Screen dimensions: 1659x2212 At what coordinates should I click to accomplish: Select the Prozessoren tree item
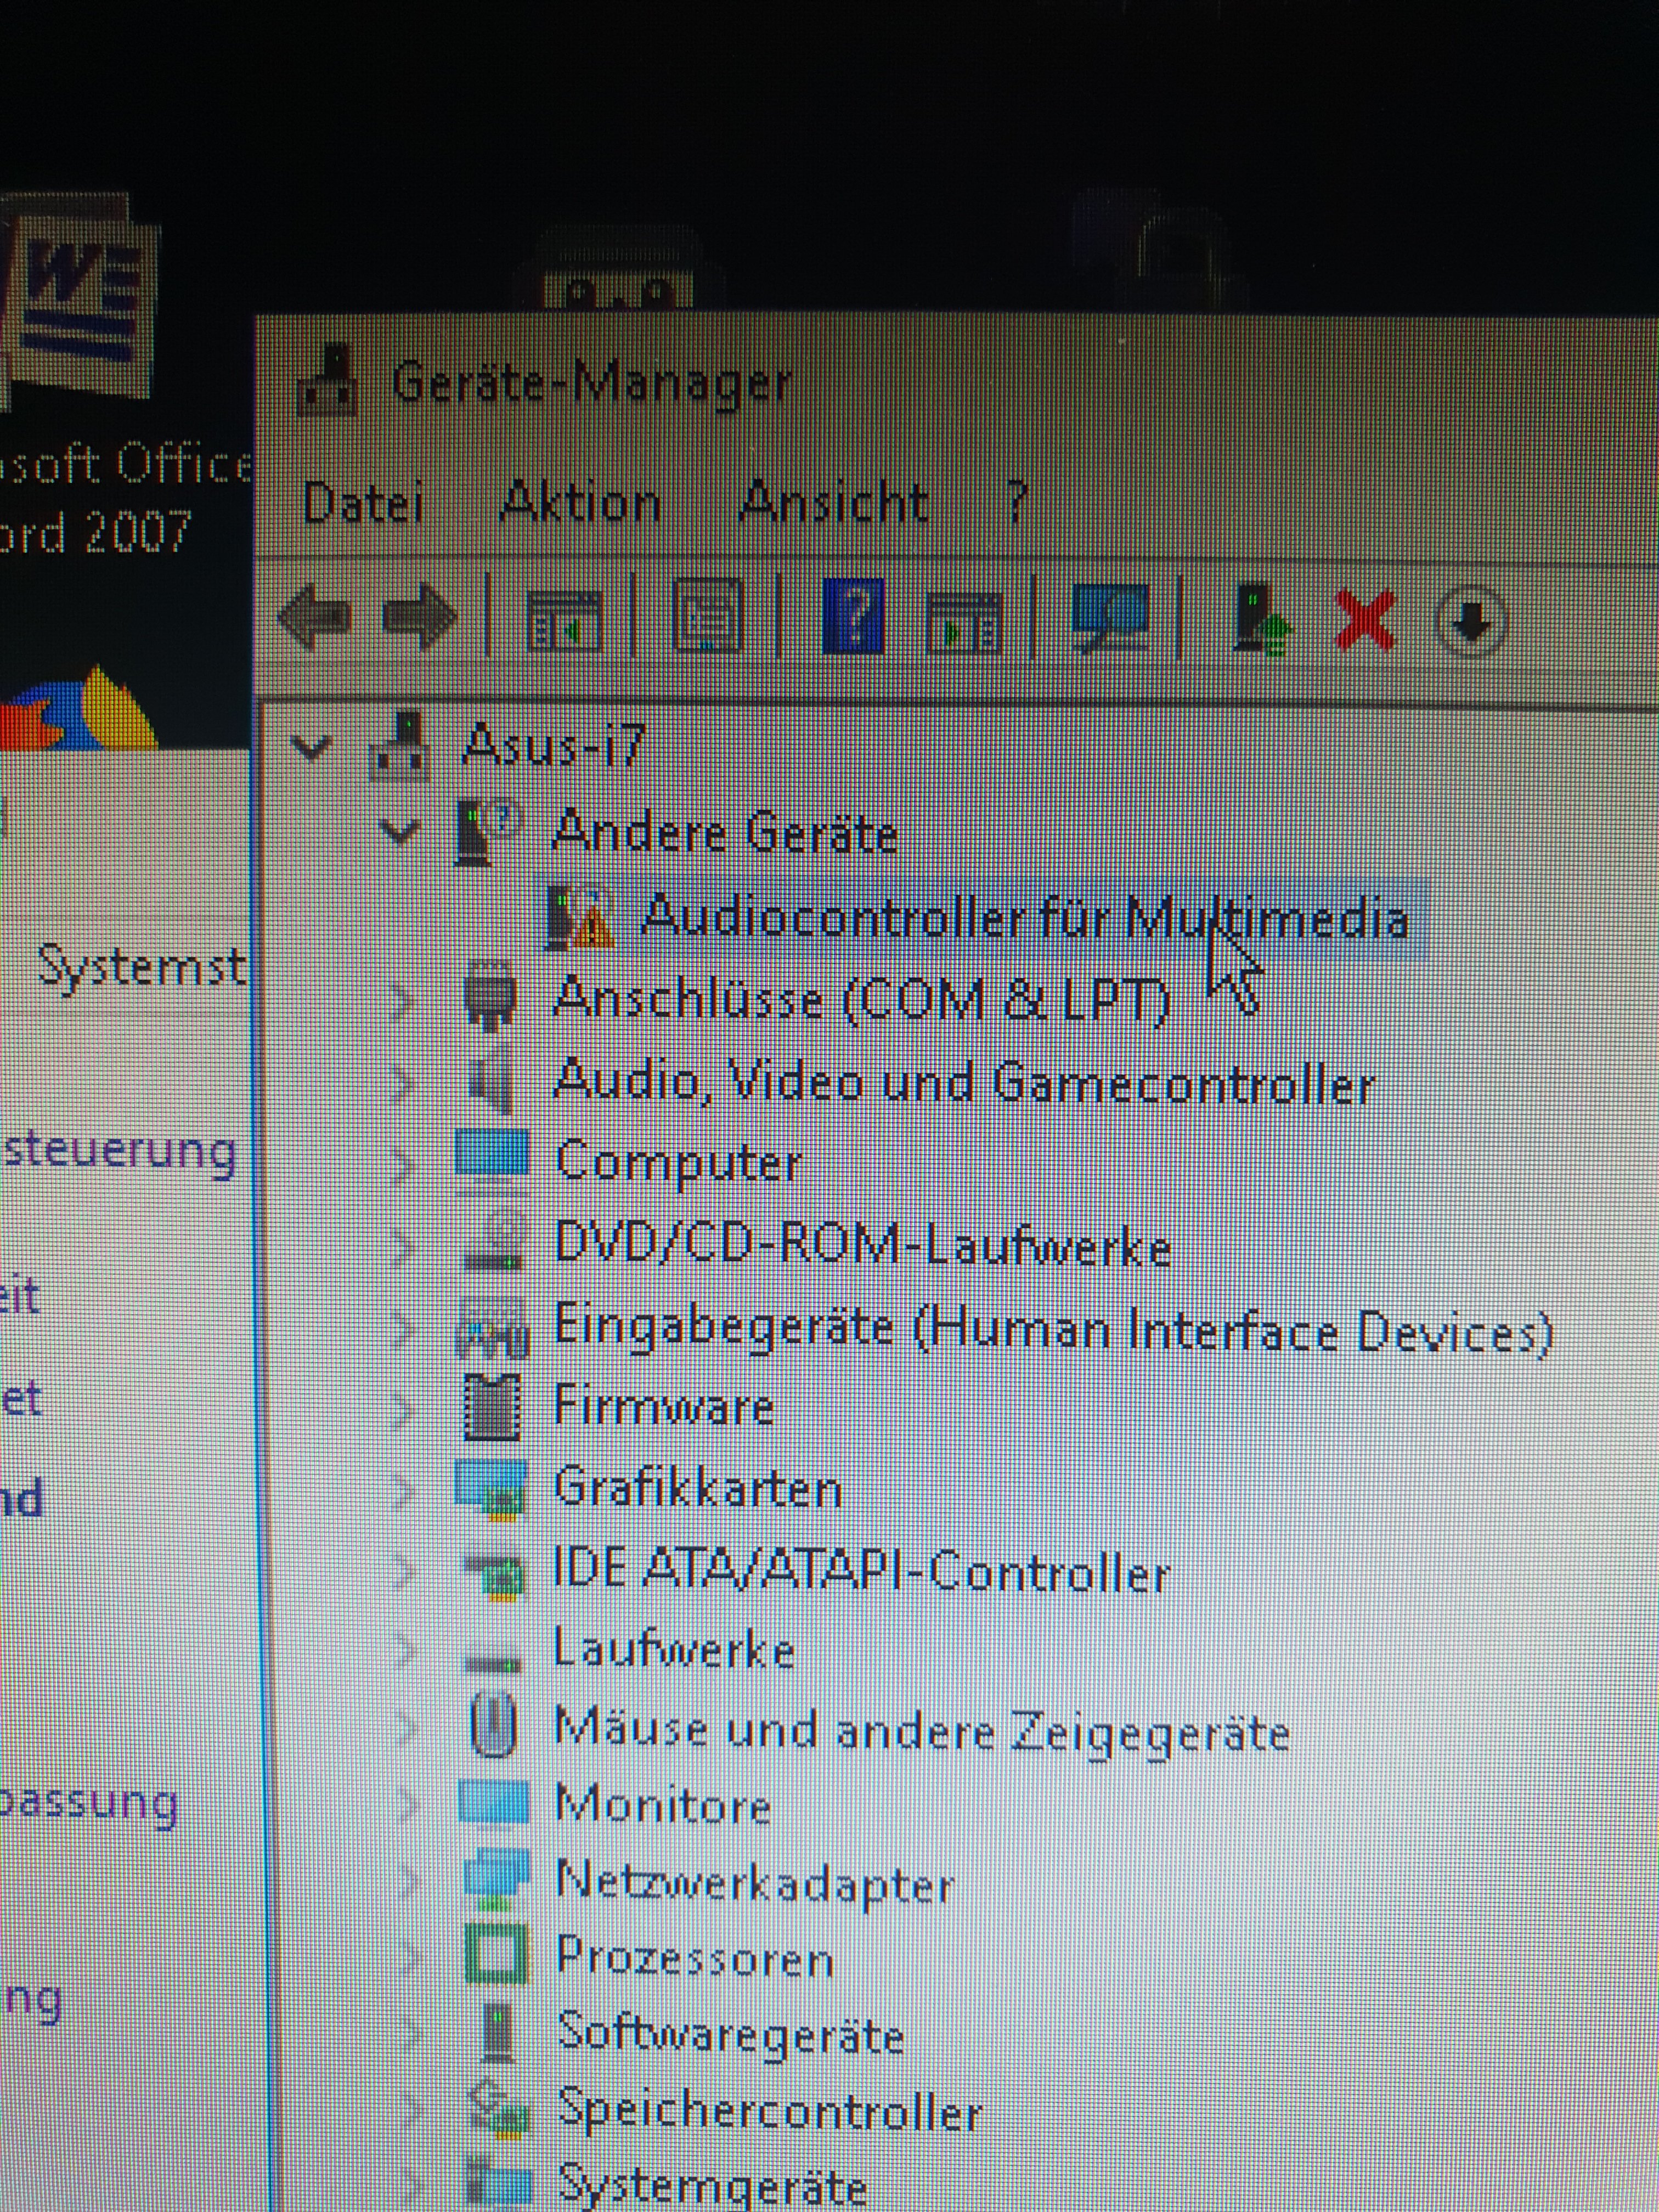click(x=694, y=1957)
